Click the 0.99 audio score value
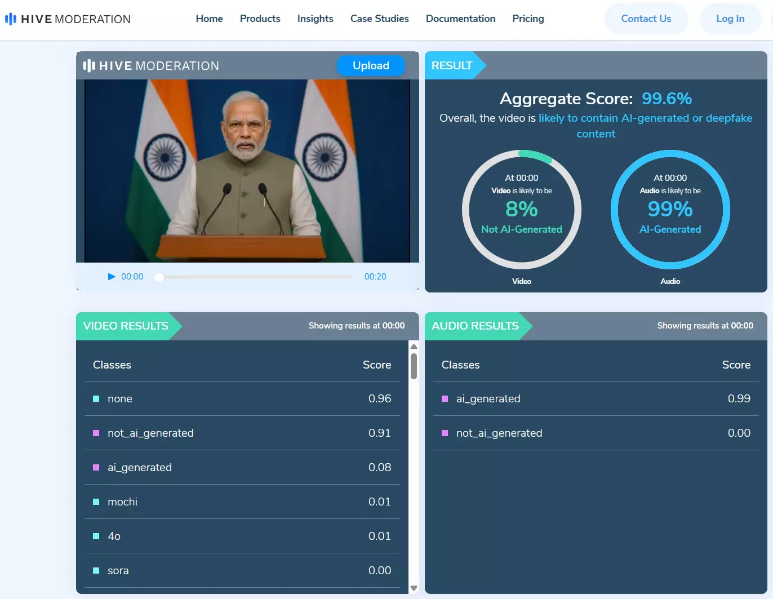This screenshot has width=773, height=599. 739,399
